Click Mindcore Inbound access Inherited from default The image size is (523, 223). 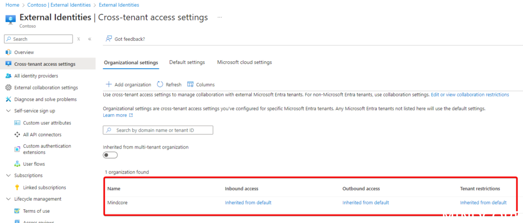click(x=248, y=203)
